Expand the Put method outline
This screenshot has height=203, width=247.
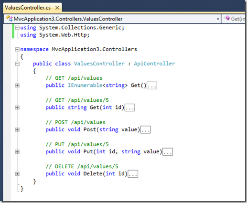pyautogui.click(x=17, y=152)
